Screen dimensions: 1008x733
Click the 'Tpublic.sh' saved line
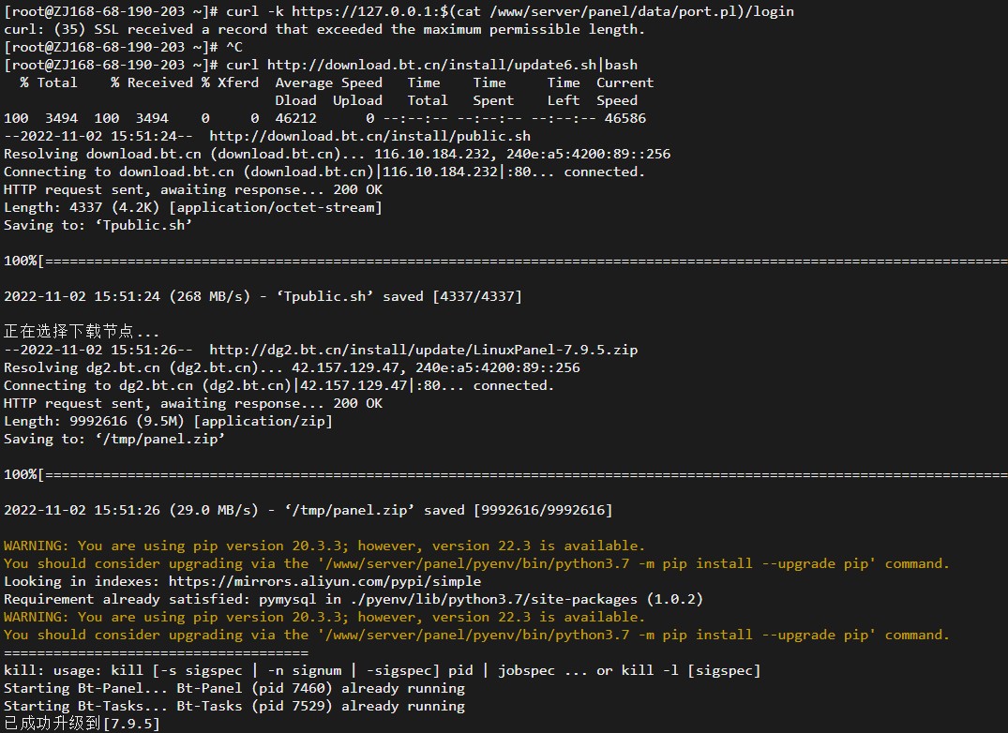coord(263,297)
